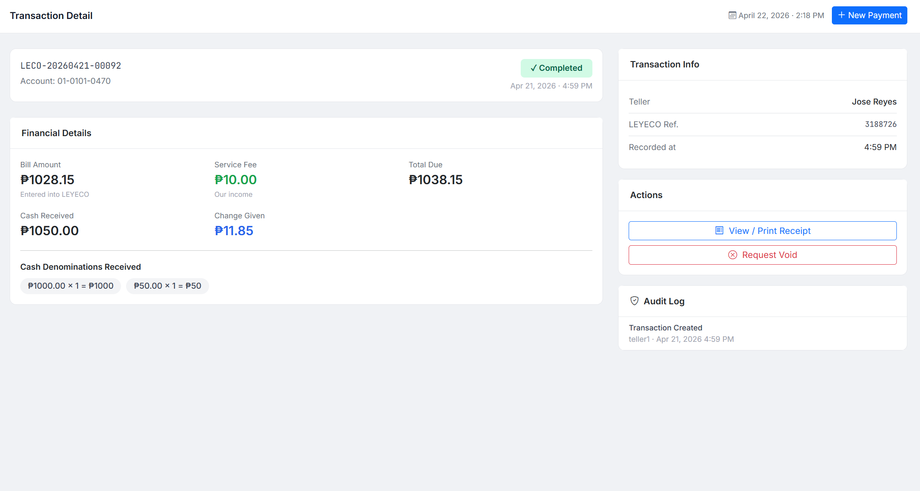Click the circled X icon on Request Void
The image size is (920, 491).
[x=732, y=255]
